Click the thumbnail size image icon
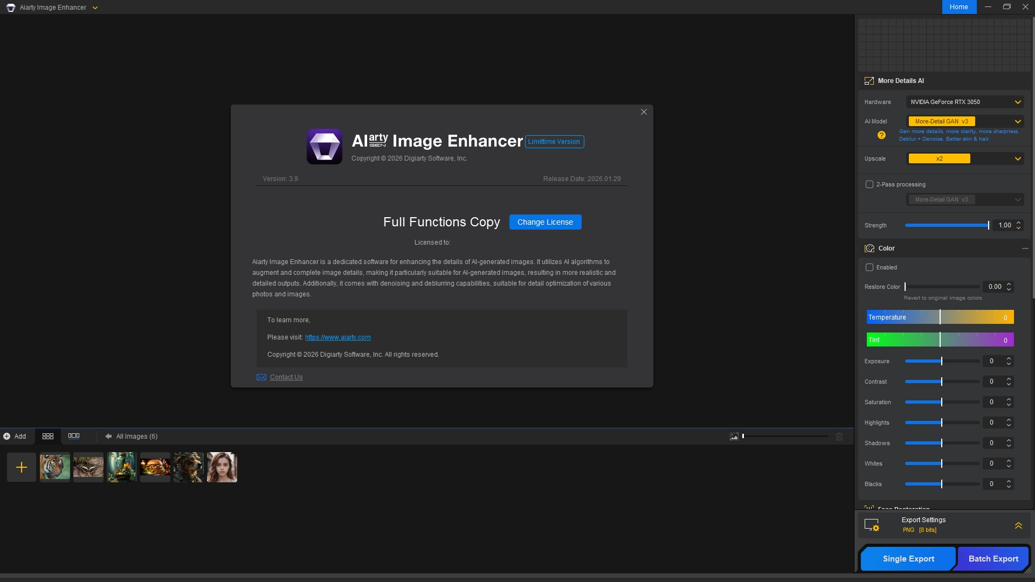The width and height of the screenshot is (1035, 582). [734, 436]
